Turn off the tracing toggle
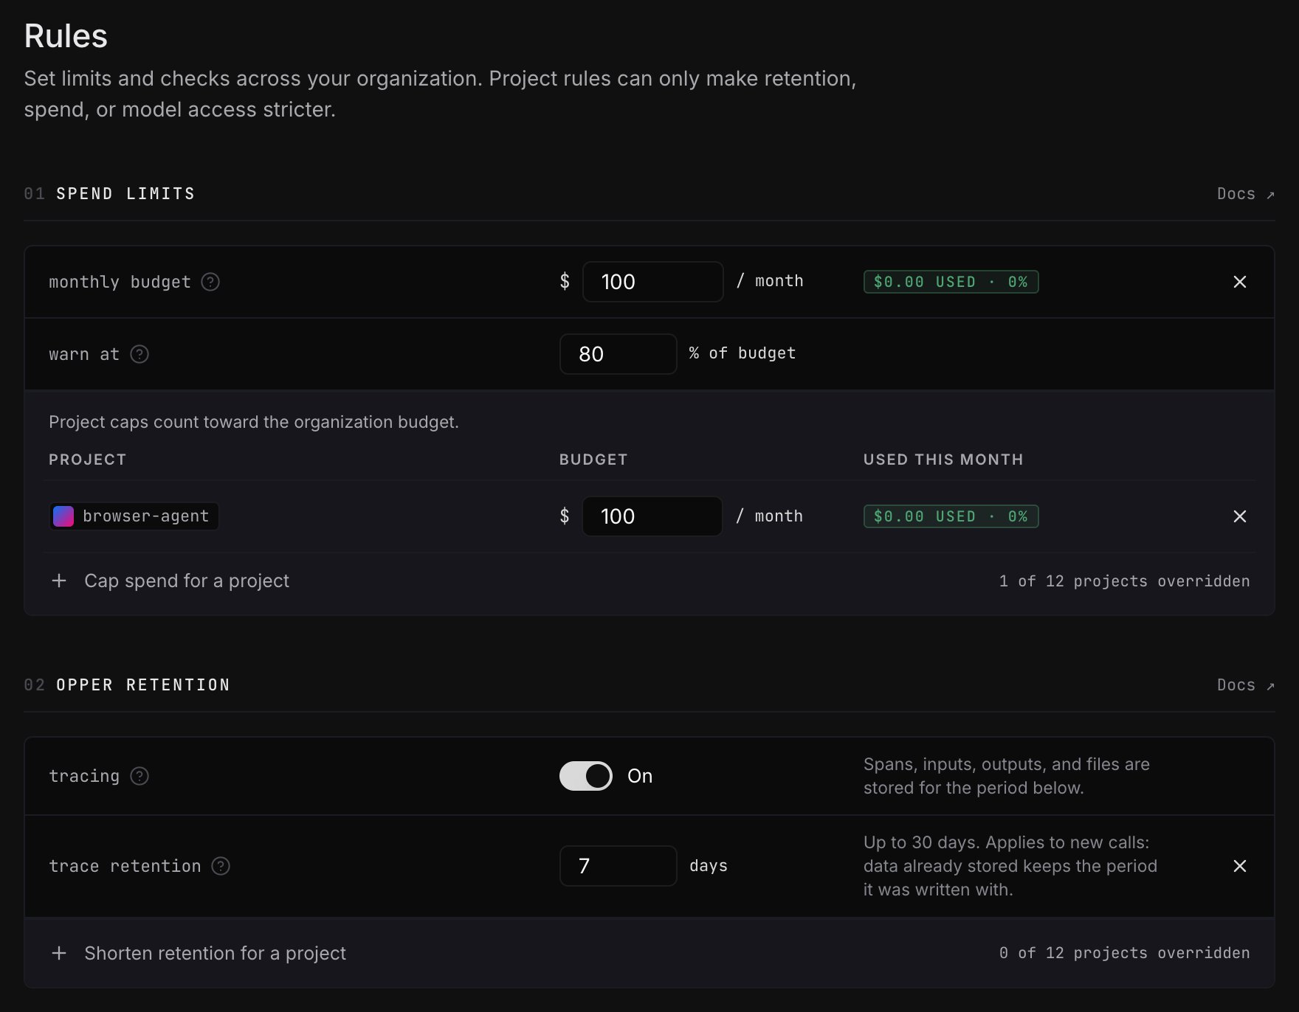Viewport: 1299px width, 1012px height. 586,776
